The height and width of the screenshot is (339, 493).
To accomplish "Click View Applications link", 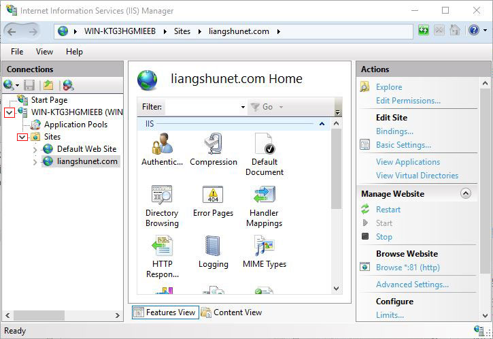I will 408,162.
